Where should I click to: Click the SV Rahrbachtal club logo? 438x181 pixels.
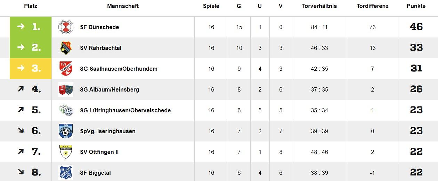click(x=66, y=48)
